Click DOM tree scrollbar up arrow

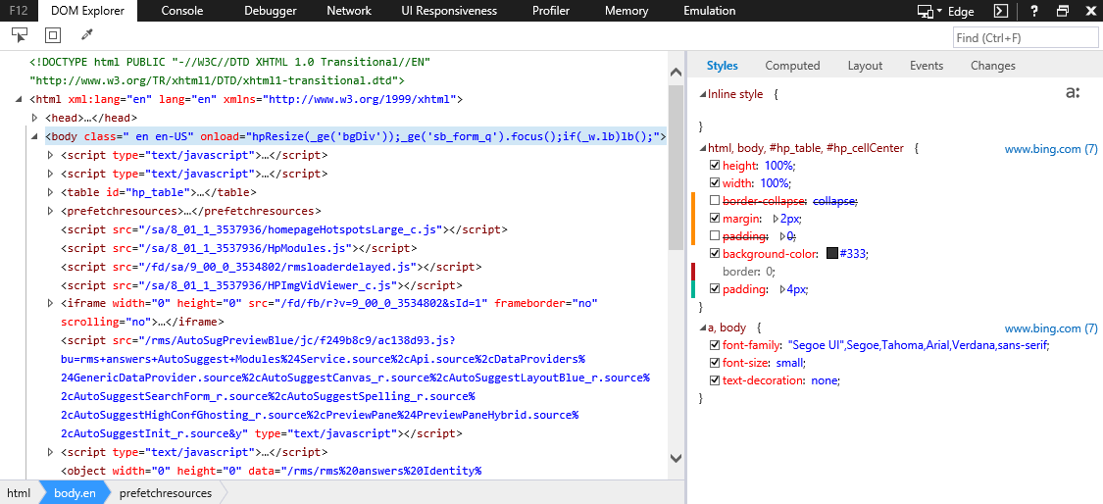(x=676, y=73)
